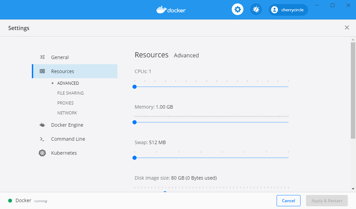Viewport: 356px width, 209px height.
Task: Open the Docker Engine section
Action: (x=75, y=125)
